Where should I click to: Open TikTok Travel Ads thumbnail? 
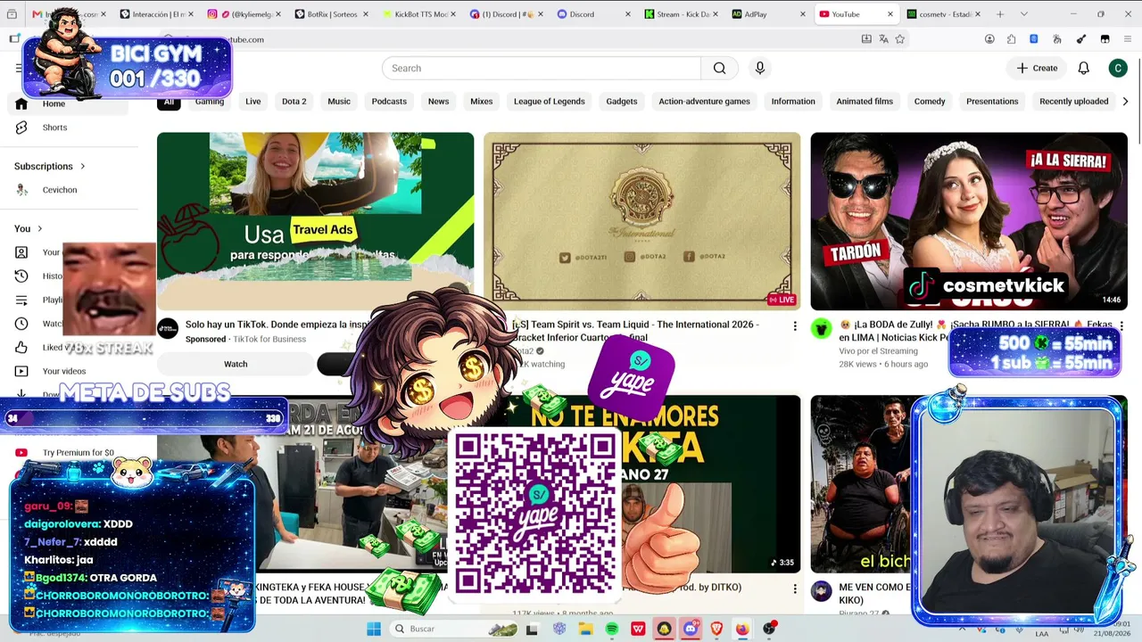coord(316,221)
